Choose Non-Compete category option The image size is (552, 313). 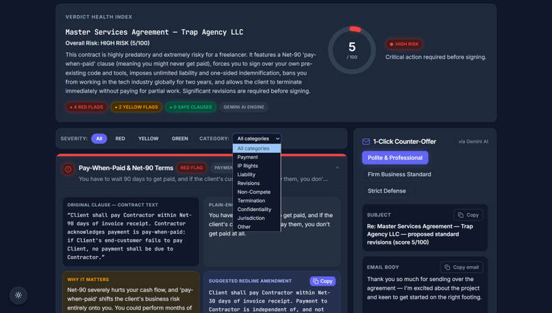[257, 192]
